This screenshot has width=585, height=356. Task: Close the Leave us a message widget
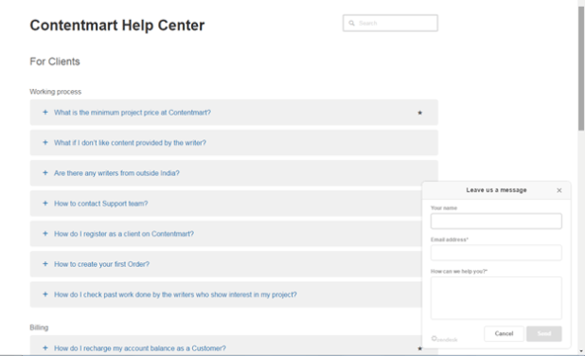[558, 190]
